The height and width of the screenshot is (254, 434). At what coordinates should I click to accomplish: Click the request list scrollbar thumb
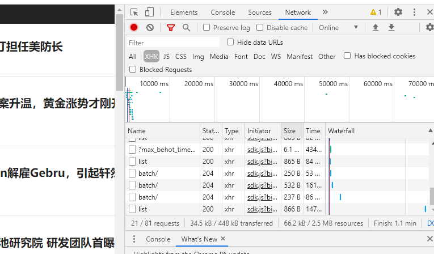coord(432,196)
